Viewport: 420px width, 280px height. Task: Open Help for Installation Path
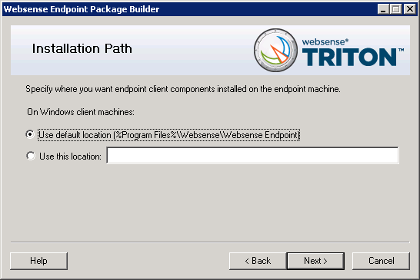pos(38,261)
